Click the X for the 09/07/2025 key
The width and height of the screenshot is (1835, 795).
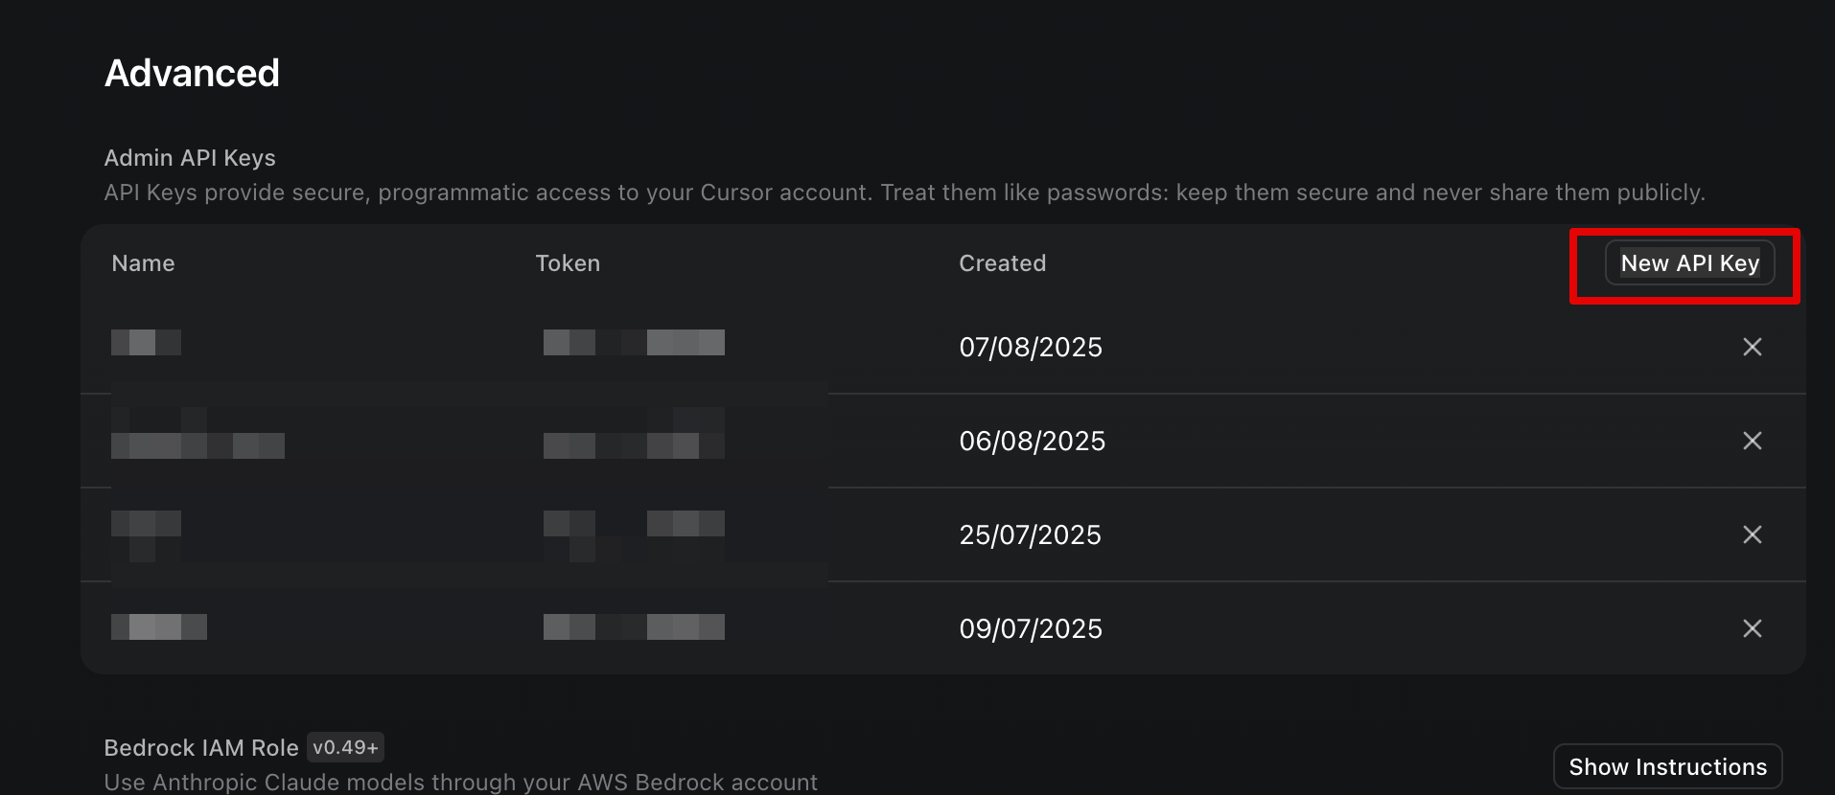pyautogui.click(x=1752, y=628)
